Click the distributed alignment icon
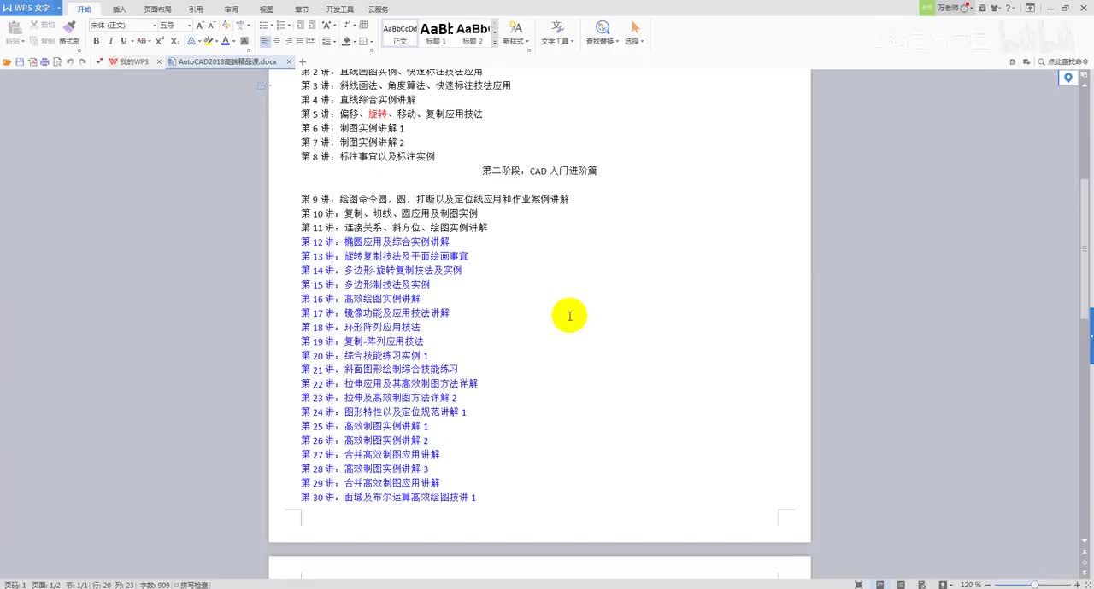 (312, 41)
